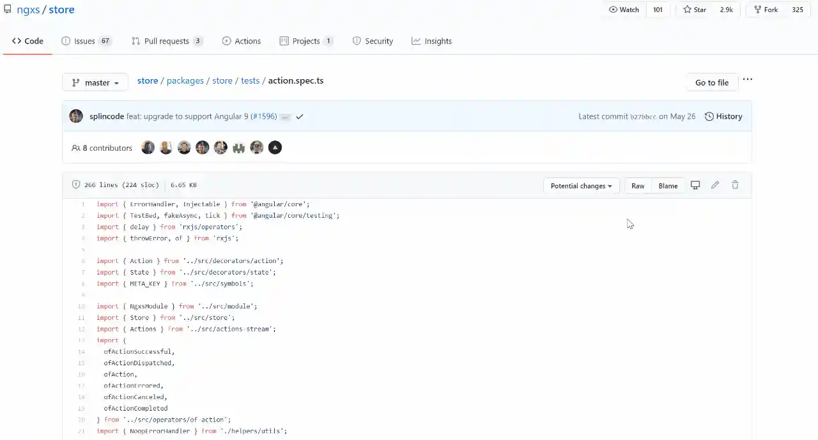Open the master branch dropdown
818x440 pixels.
point(95,82)
